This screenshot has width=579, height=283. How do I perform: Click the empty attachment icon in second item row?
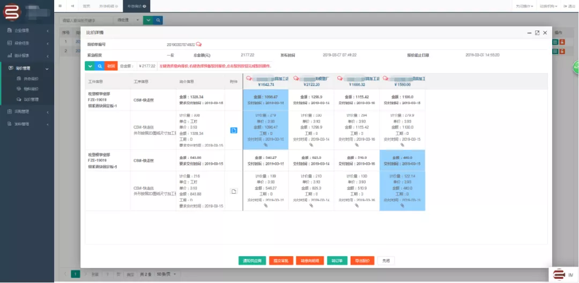[234, 191]
